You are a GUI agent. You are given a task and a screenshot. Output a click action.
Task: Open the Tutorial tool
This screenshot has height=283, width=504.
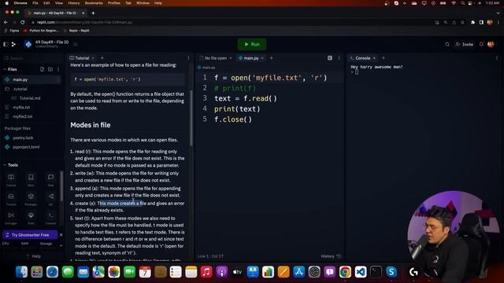[11, 180]
